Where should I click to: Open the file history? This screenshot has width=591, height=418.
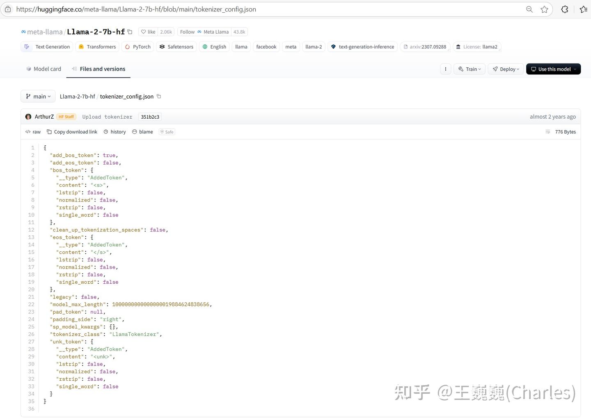(x=115, y=132)
